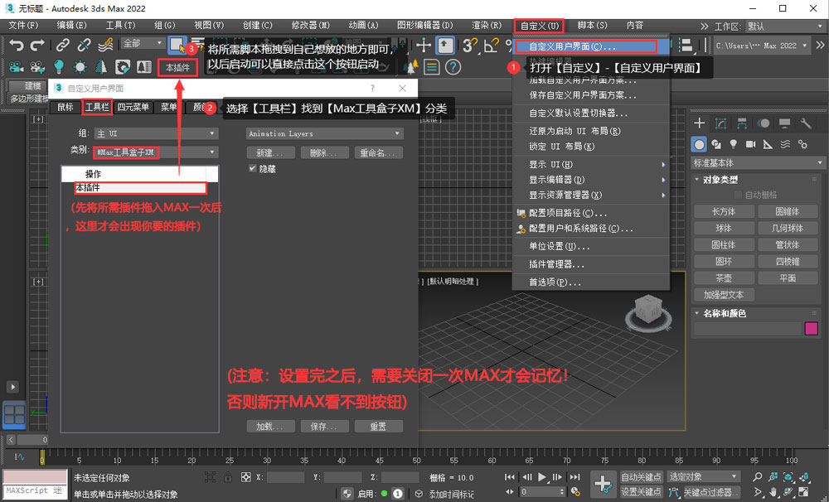This screenshot has width=829, height=502.
Task: Click the Redo arrow icon
Action: (x=37, y=46)
